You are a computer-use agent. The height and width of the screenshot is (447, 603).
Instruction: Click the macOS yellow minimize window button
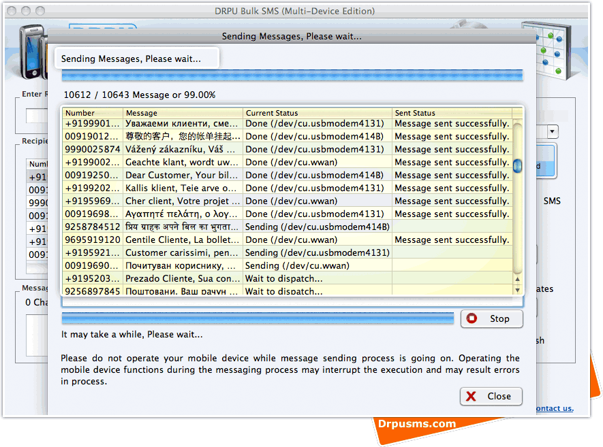point(26,11)
